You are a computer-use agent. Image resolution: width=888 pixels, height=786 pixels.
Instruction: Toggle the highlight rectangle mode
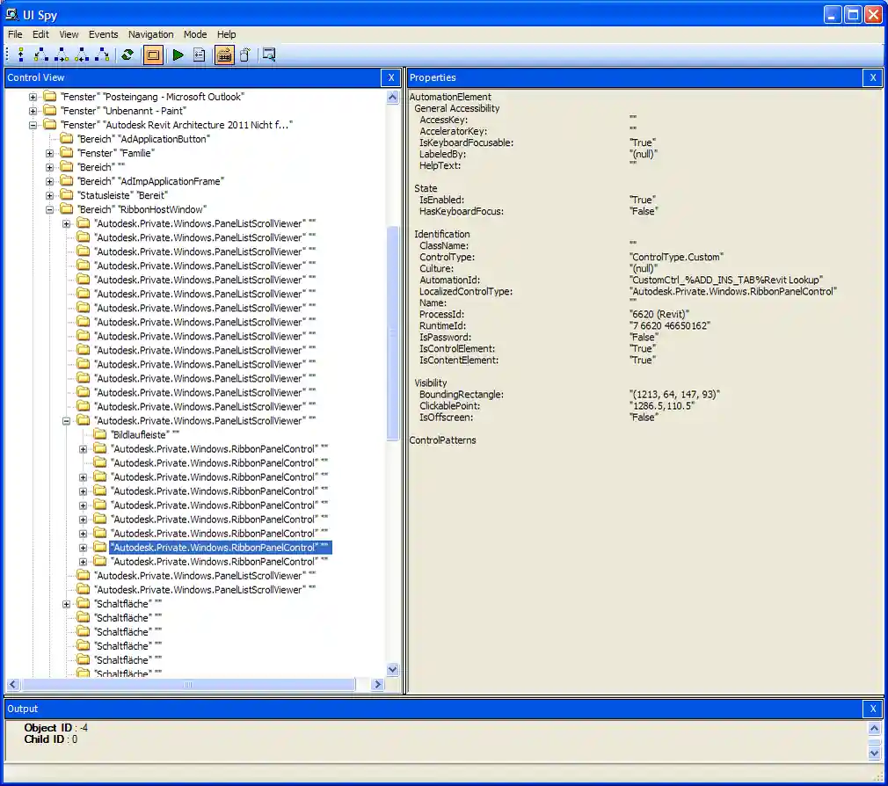pyautogui.click(x=151, y=55)
